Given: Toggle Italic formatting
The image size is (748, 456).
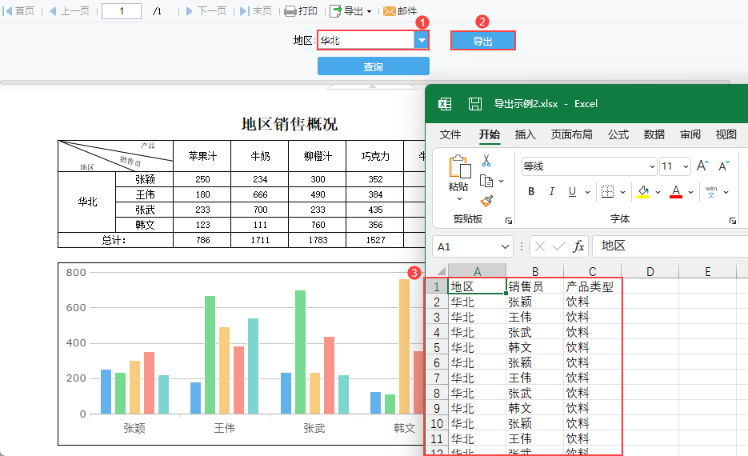Looking at the screenshot, I should (x=551, y=192).
